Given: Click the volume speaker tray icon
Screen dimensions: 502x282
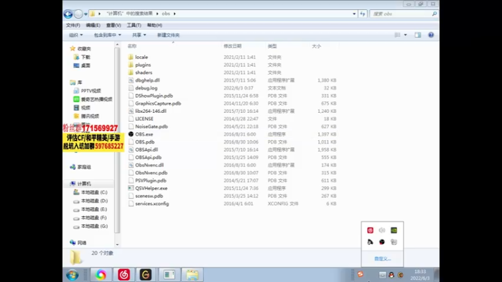Looking at the screenshot, I should point(382,230).
